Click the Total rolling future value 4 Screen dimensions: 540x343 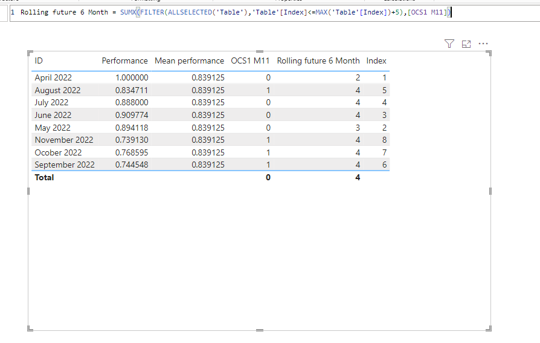coord(358,177)
